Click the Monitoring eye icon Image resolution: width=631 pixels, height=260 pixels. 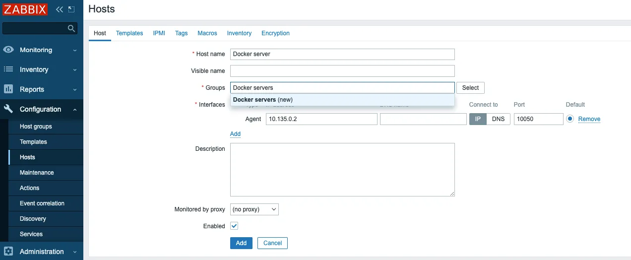point(8,50)
